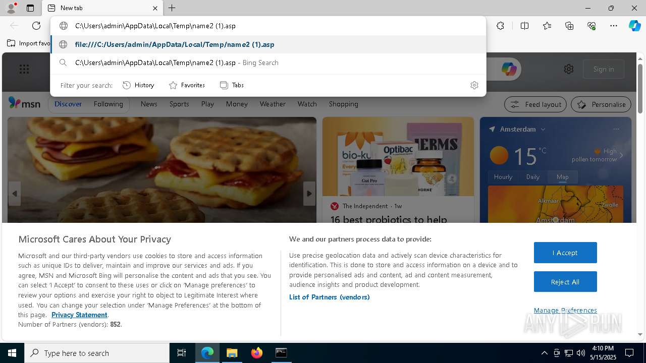This screenshot has width=646, height=363.
Task: Launch Copilot from toolbar
Action: coord(634,26)
